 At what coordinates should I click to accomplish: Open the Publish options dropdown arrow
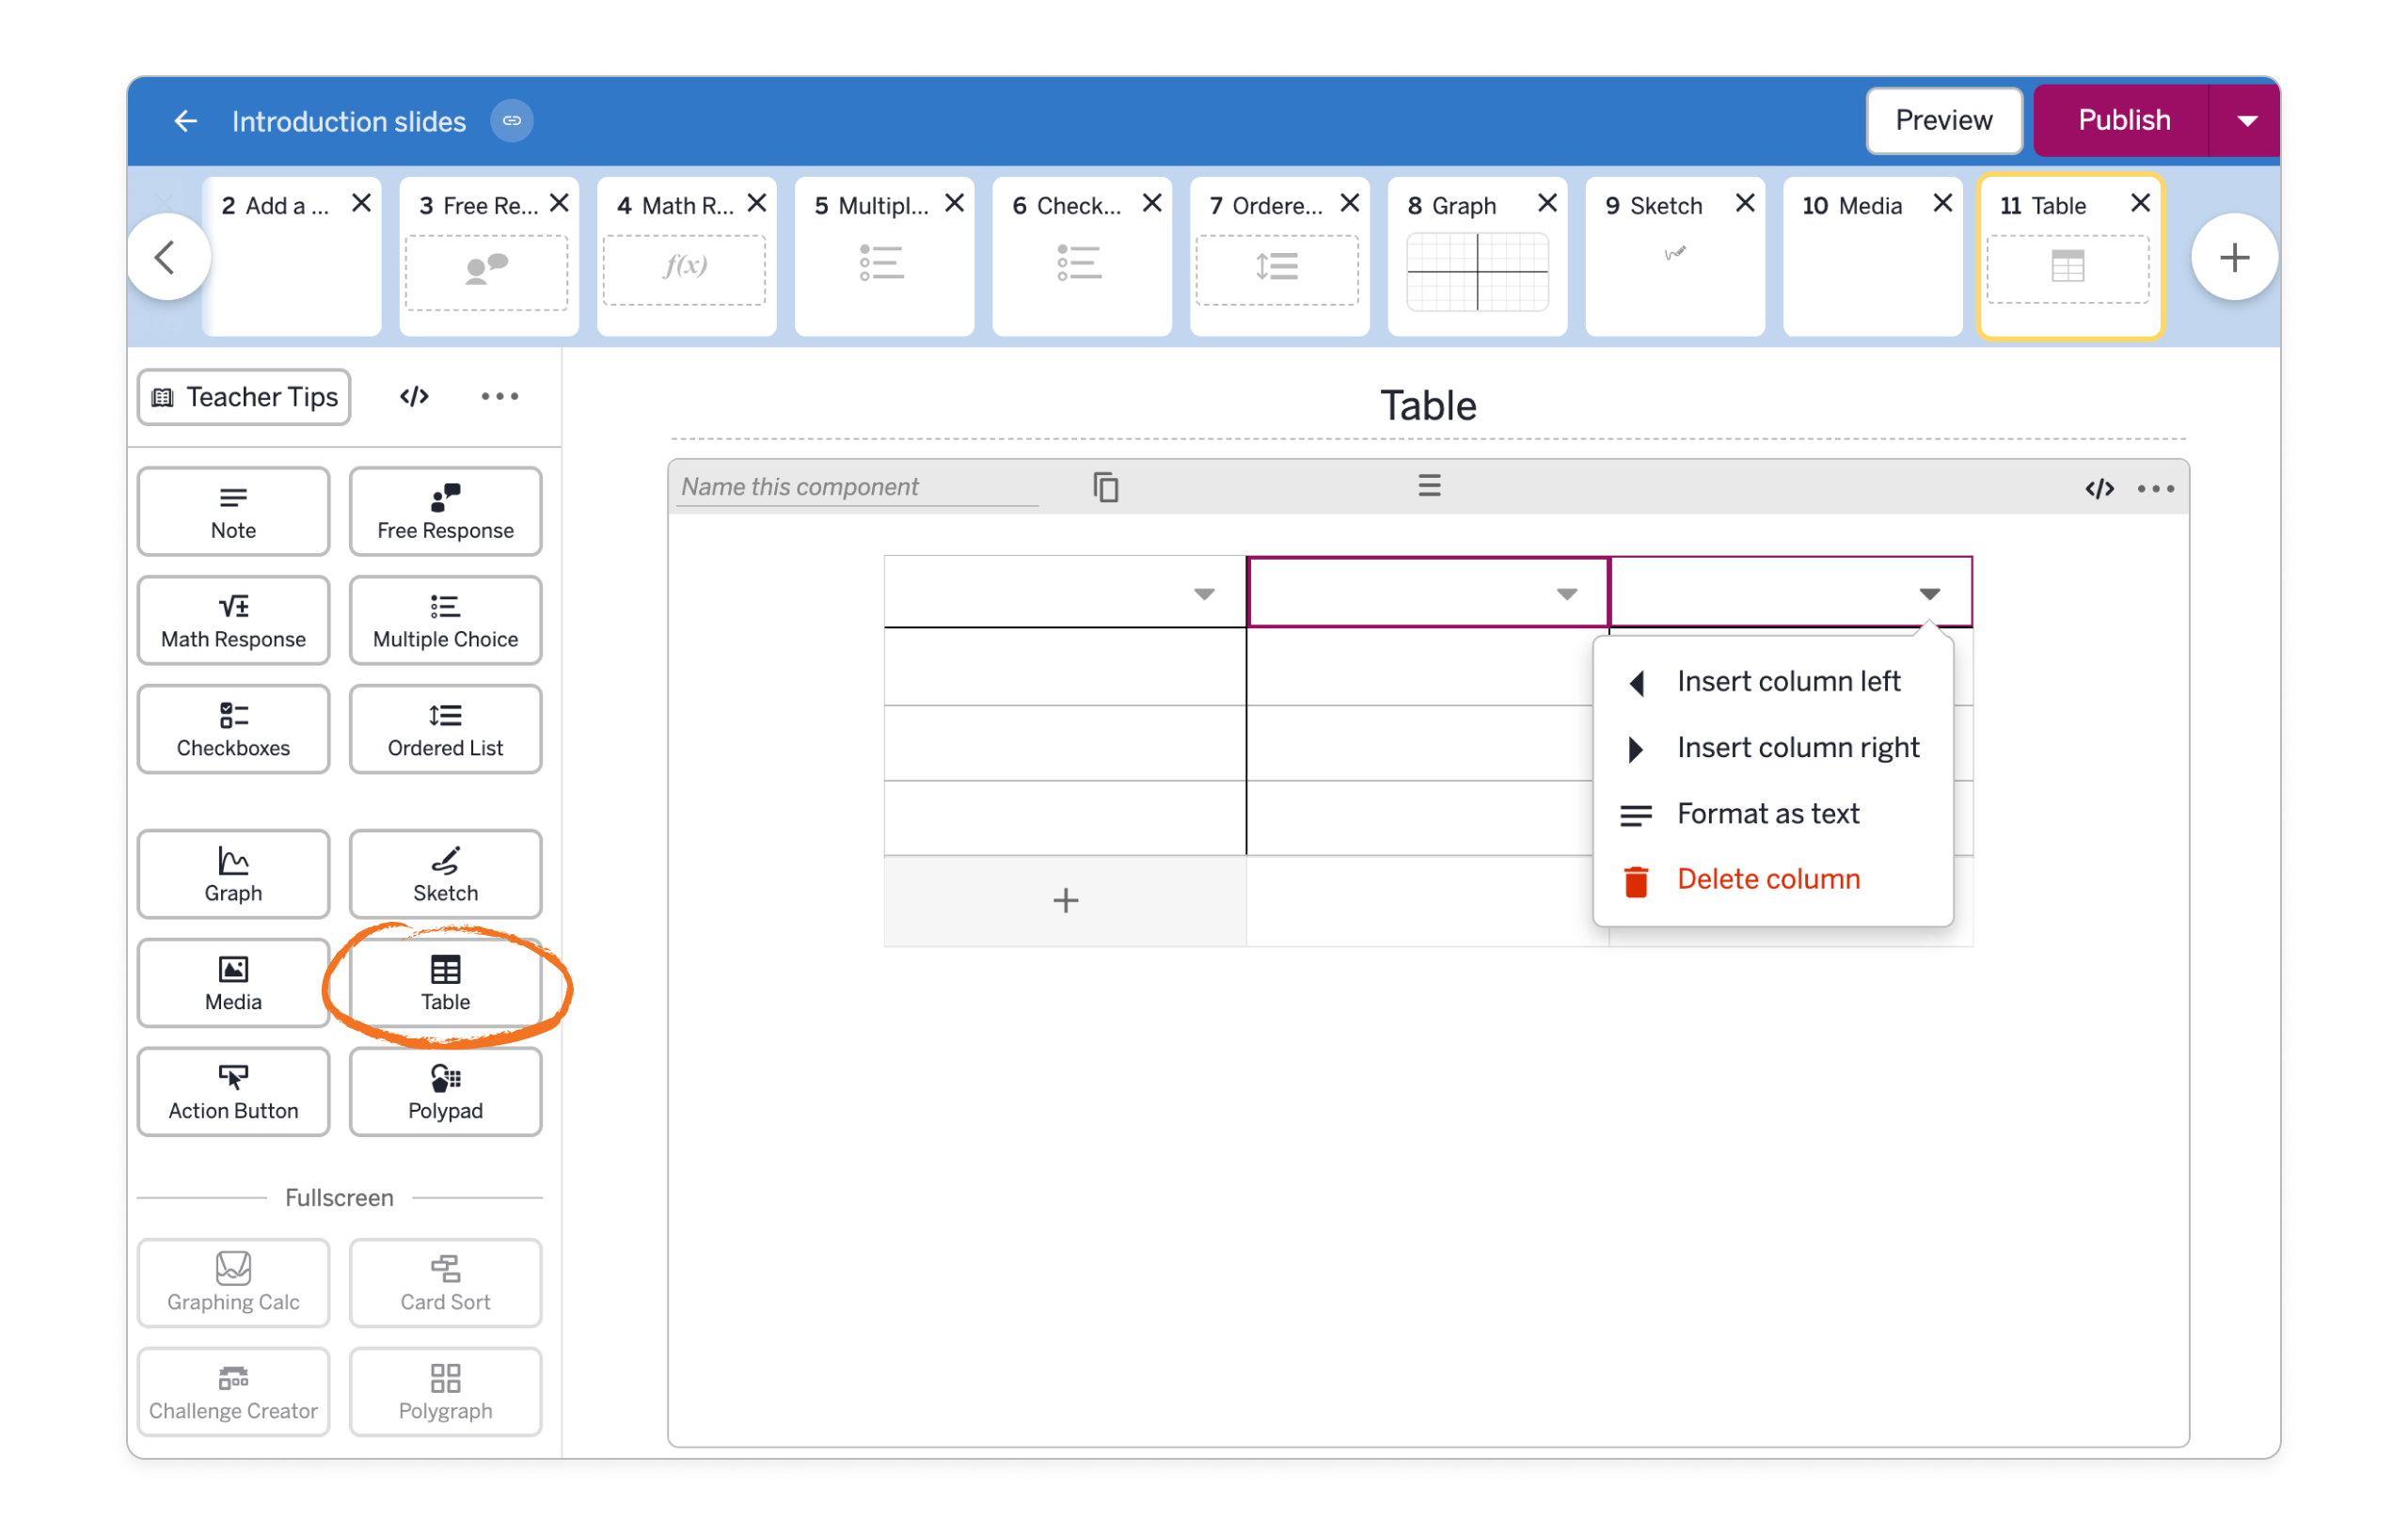click(2246, 121)
